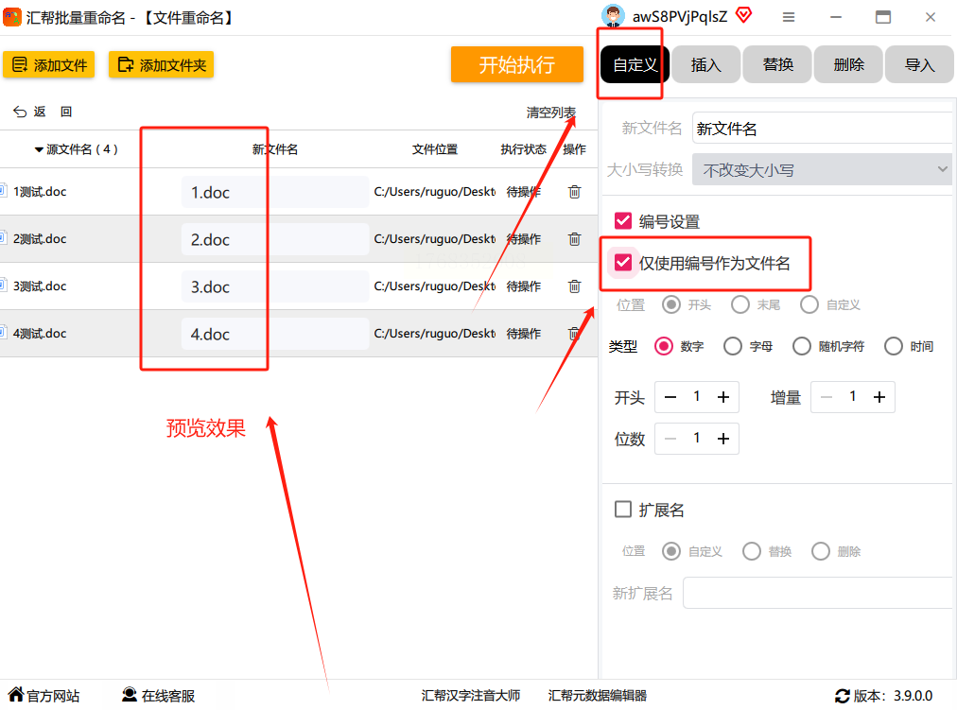Open 官方网站 home icon link

click(43, 696)
